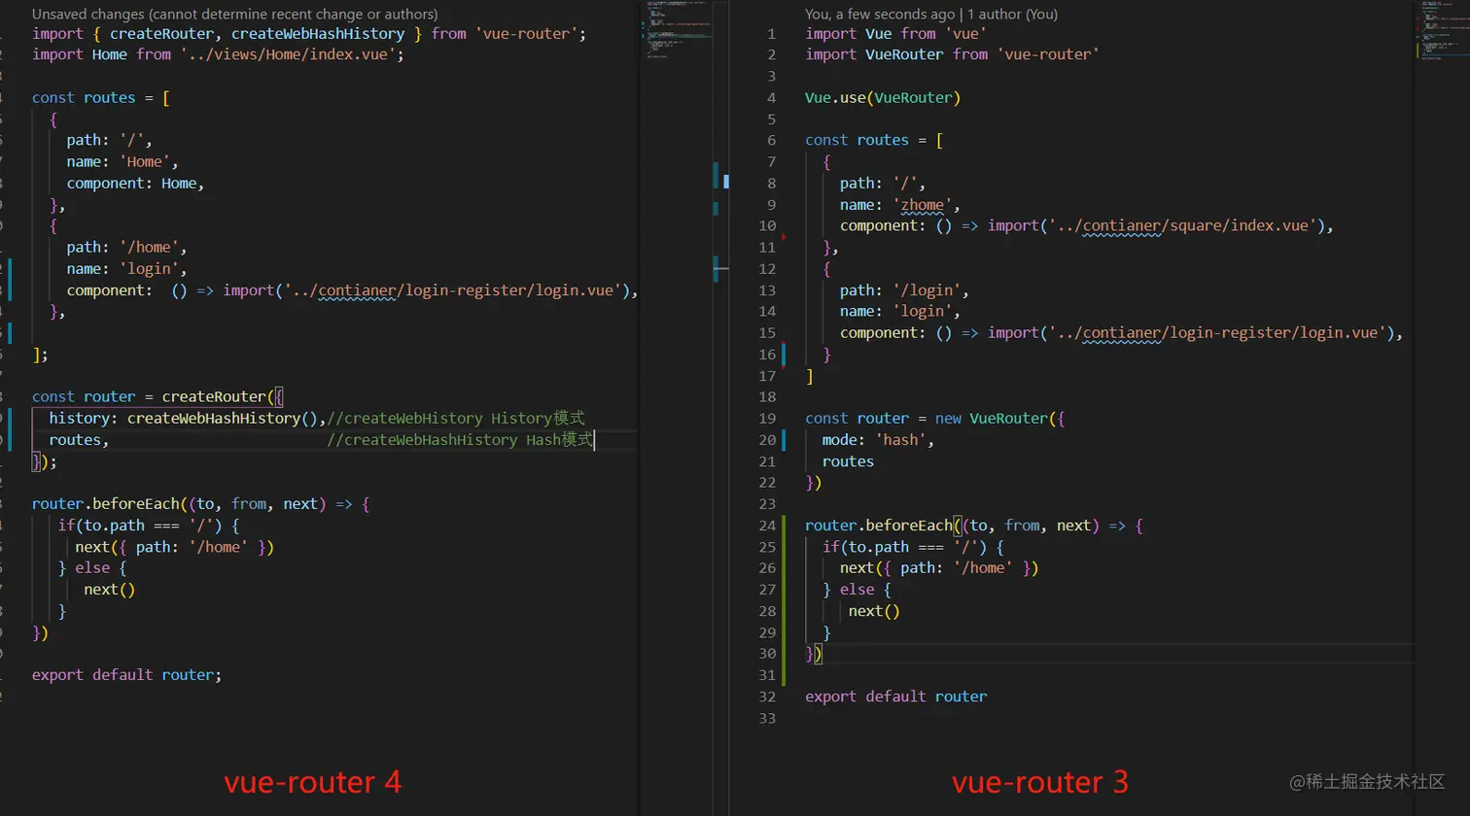Click the square/index.vue import line
Image resolution: width=1470 pixels, height=816 pixels.
coord(1087,225)
